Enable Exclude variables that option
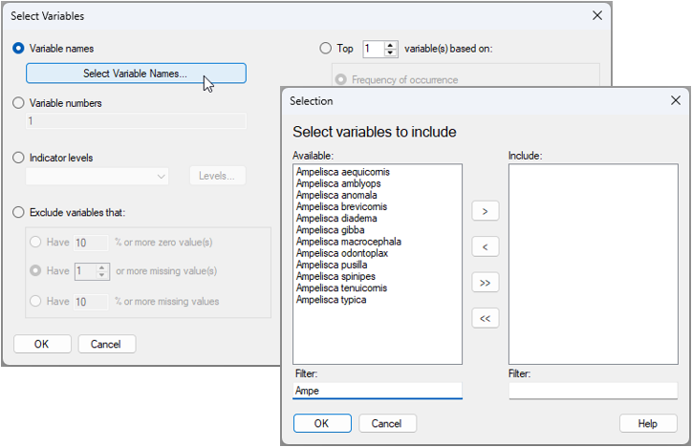The width and height of the screenshot is (692, 447). point(19,212)
